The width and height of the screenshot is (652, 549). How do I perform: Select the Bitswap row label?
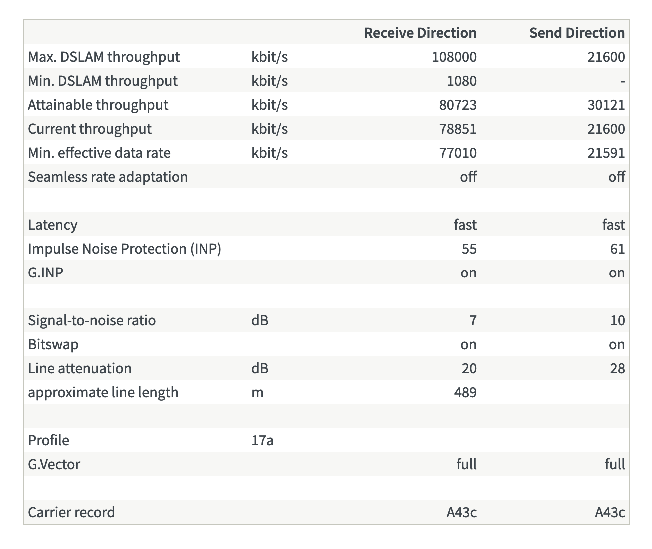[x=53, y=344]
